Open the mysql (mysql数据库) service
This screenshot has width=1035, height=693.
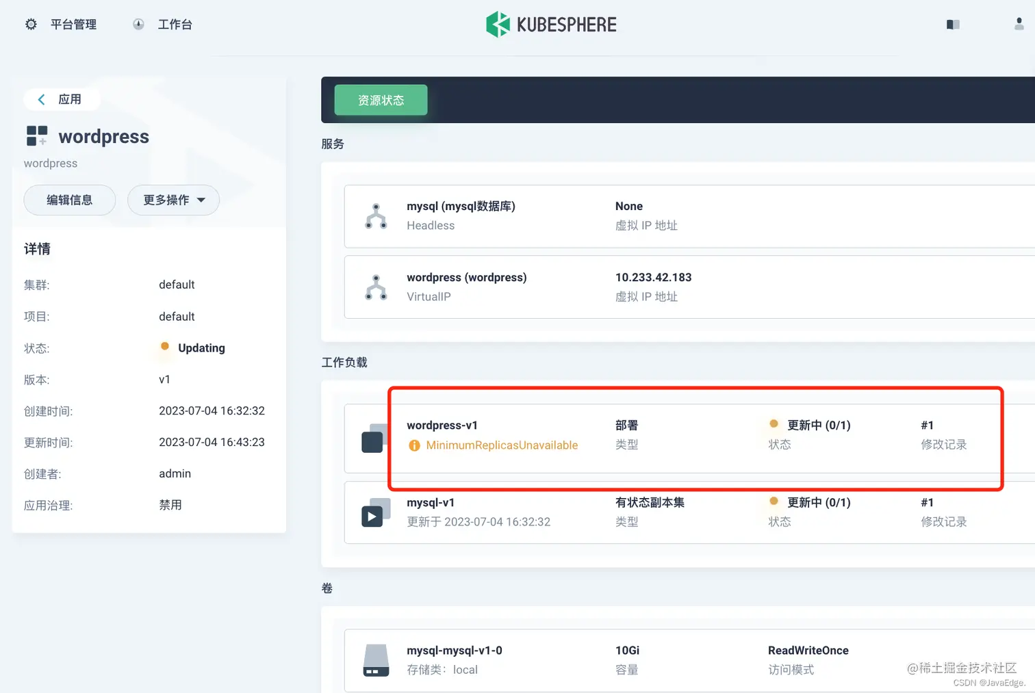[x=461, y=206]
